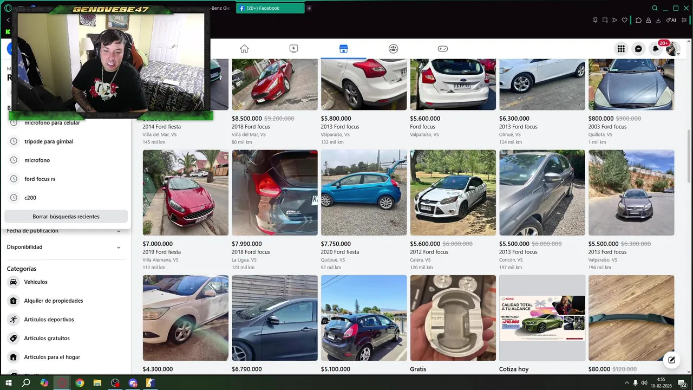Open the browser AI assistant icon
Screen dimensions: 693x390
click(671, 20)
